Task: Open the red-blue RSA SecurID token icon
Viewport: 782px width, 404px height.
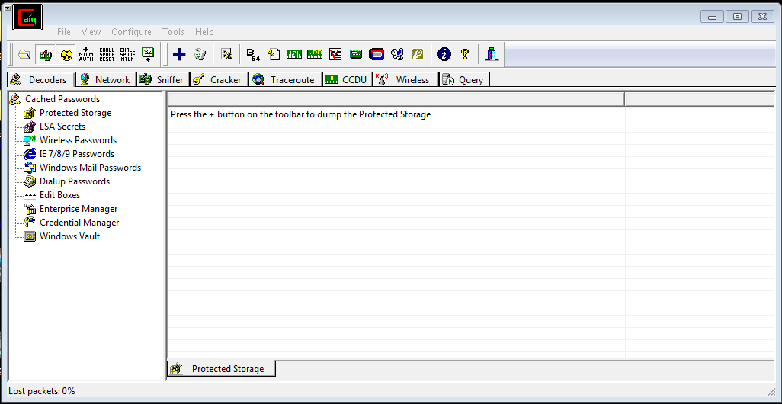Action: (377, 54)
